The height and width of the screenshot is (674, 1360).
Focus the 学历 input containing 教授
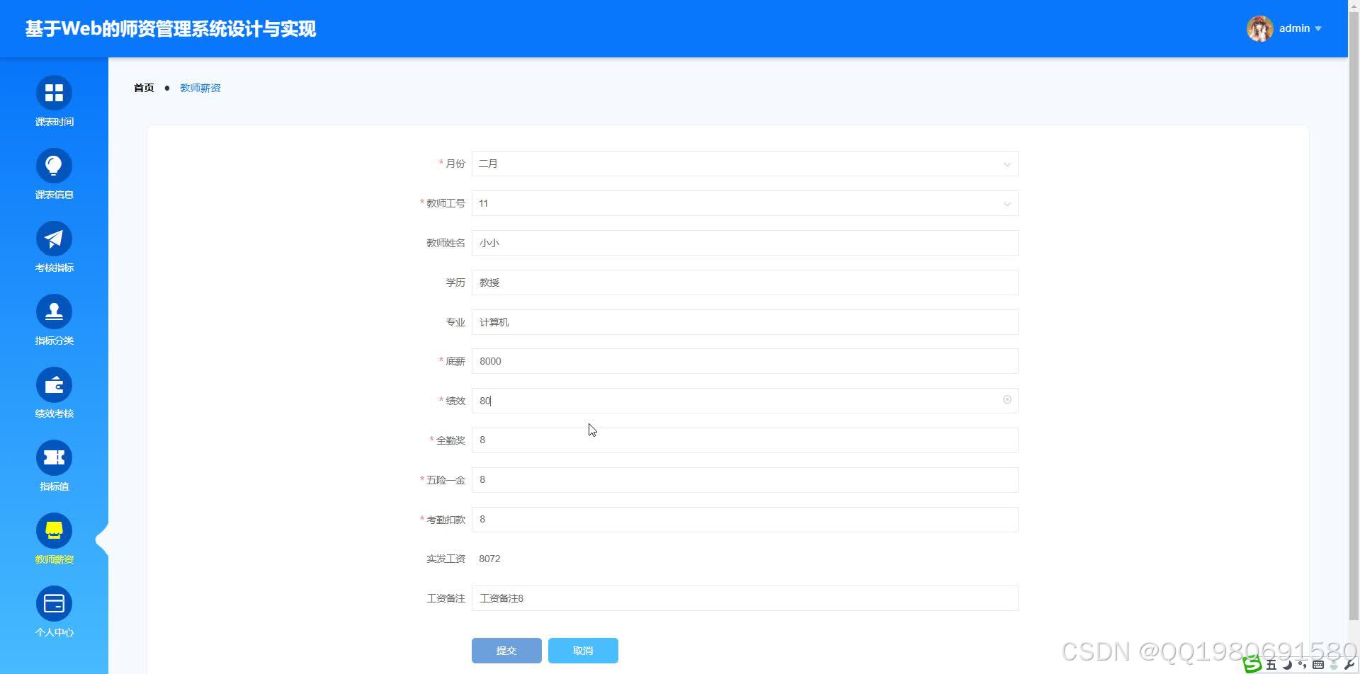(x=744, y=282)
